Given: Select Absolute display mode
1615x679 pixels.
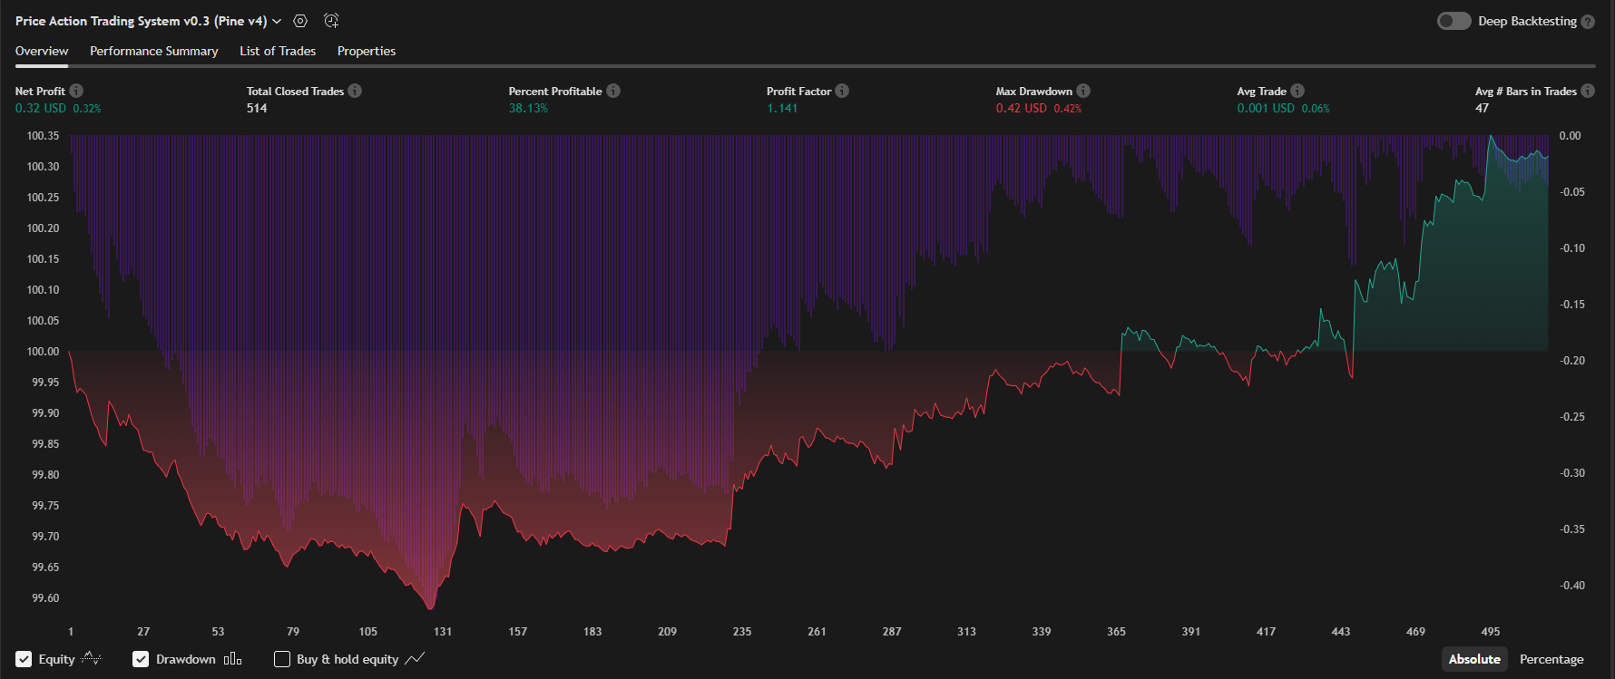Looking at the screenshot, I should (1474, 659).
